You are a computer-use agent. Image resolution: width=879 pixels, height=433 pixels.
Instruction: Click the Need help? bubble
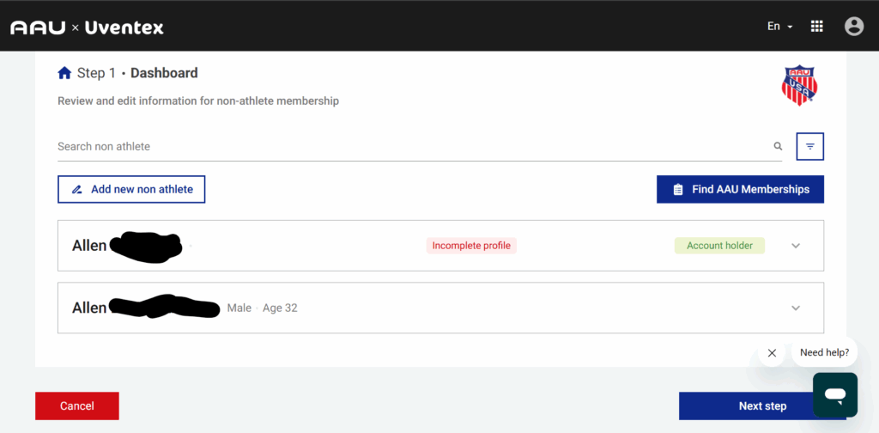(x=824, y=352)
